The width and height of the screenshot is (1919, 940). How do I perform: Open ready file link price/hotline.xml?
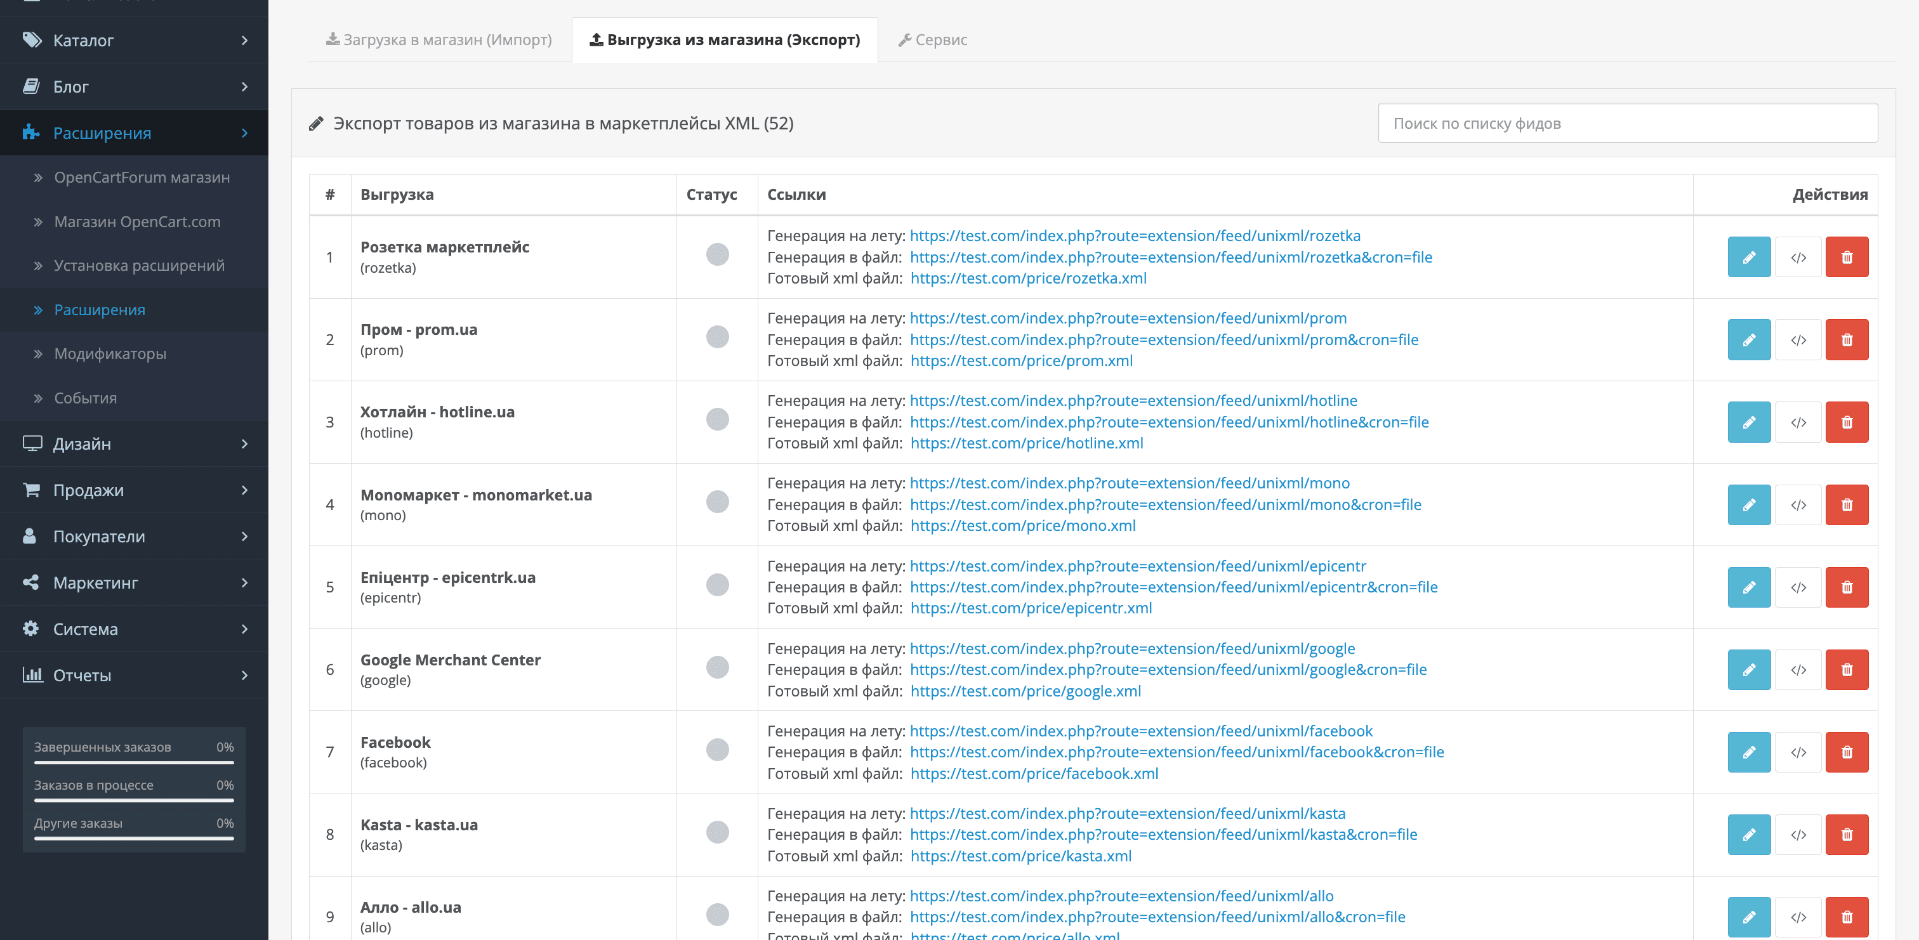click(x=1027, y=443)
